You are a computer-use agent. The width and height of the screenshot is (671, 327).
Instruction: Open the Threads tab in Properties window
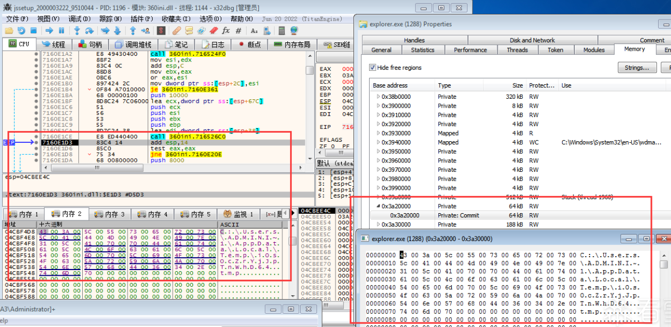pos(517,50)
